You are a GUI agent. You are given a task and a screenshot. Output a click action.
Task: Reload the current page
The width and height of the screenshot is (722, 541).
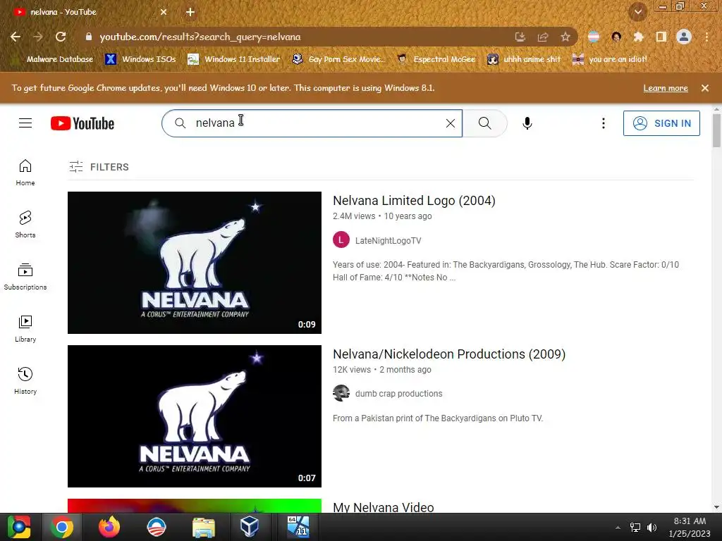coord(61,37)
